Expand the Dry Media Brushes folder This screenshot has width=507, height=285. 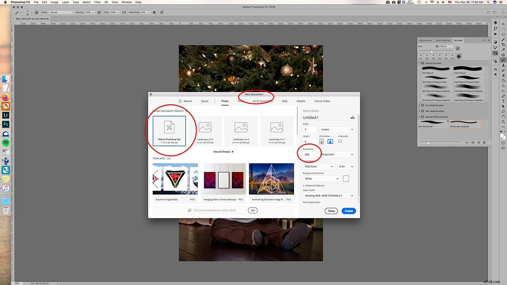pyautogui.click(x=419, y=105)
